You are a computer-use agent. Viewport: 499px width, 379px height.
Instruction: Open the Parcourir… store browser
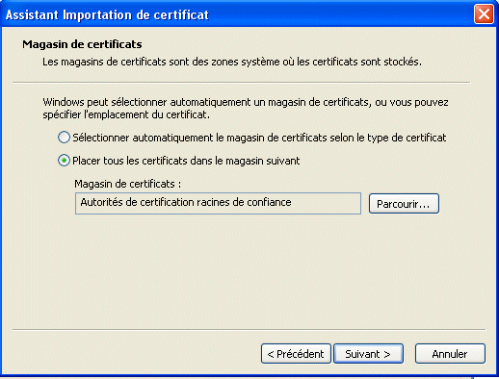[x=404, y=204]
